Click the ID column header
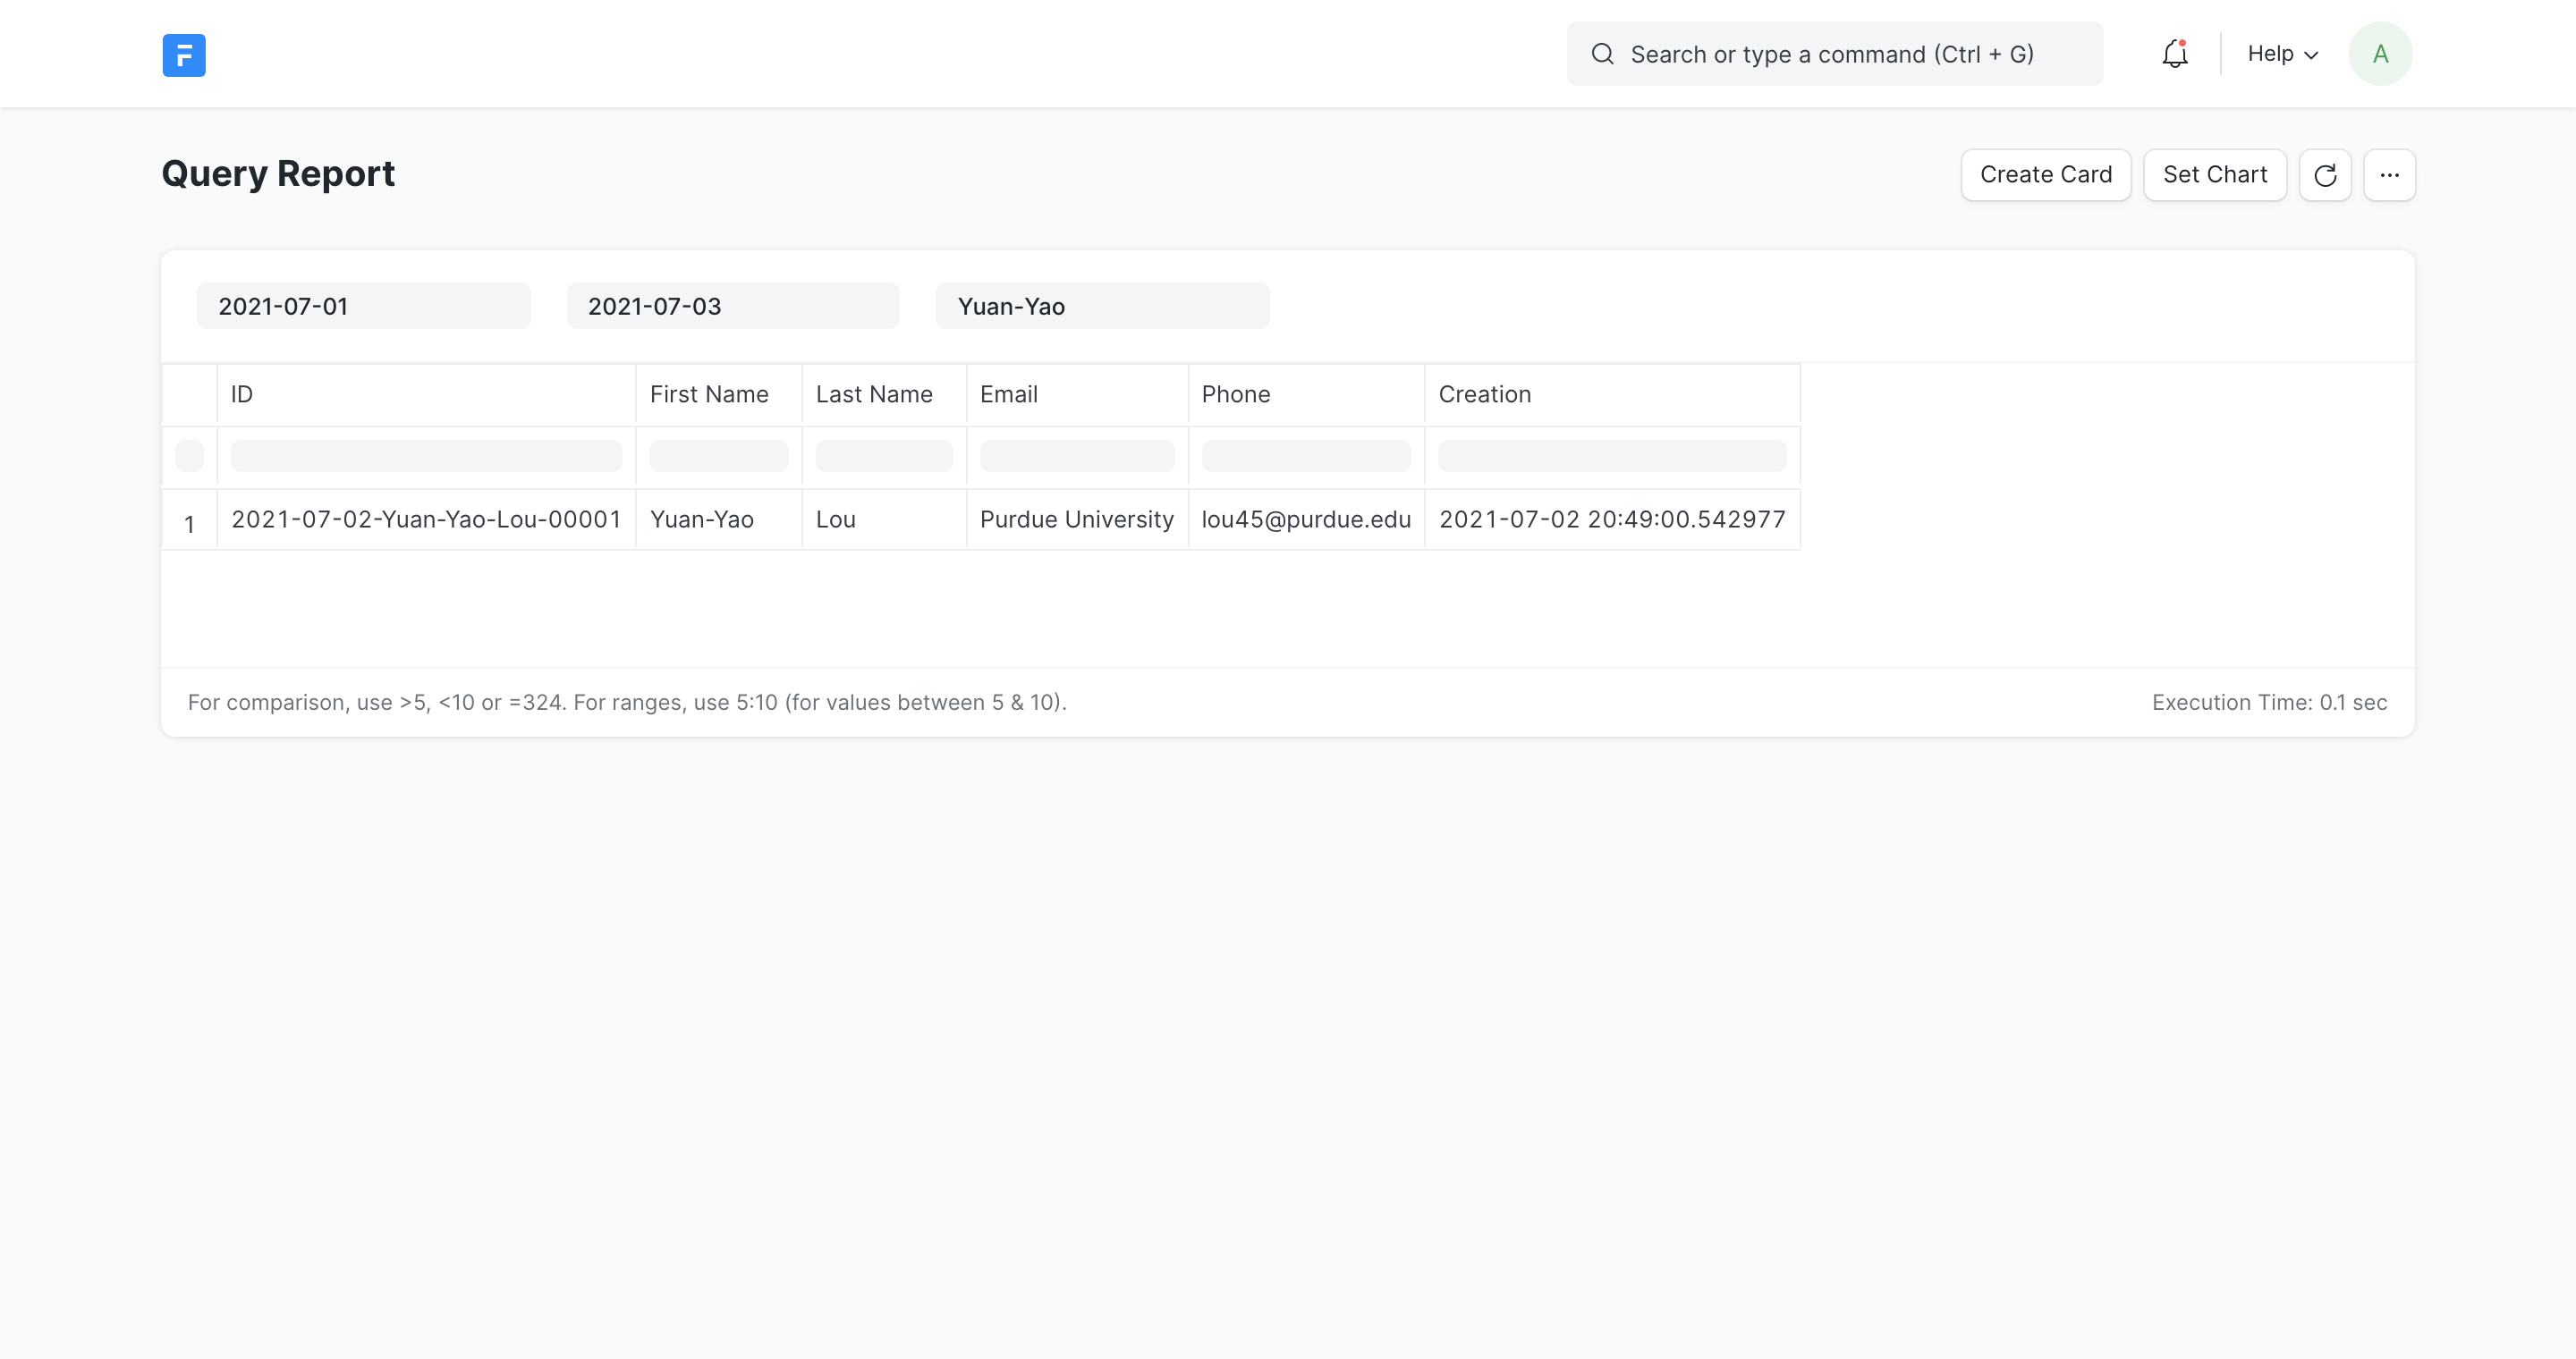The width and height of the screenshot is (2576, 1359). [426, 394]
